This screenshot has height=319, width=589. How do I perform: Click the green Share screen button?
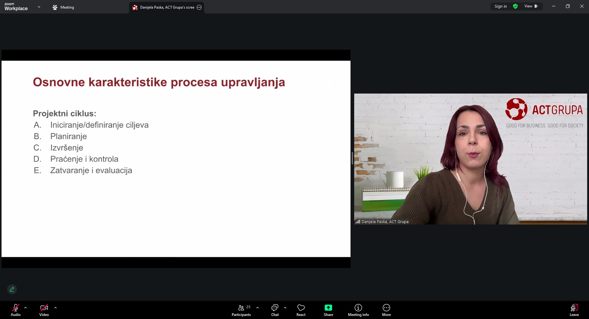pyautogui.click(x=328, y=310)
